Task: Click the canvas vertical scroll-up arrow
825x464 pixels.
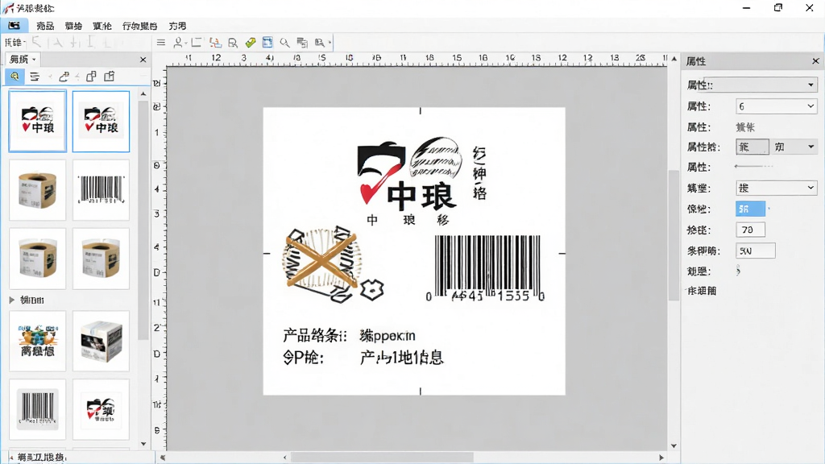Action: coord(674,59)
